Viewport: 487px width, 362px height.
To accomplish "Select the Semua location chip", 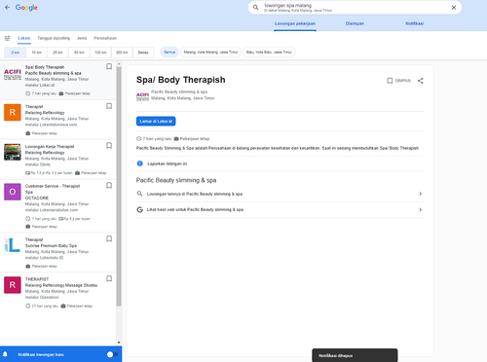I will [169, 53].
